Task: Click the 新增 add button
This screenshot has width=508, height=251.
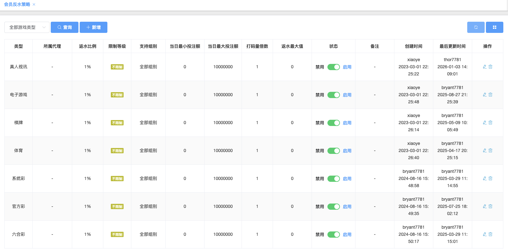Action: [93, 27]
